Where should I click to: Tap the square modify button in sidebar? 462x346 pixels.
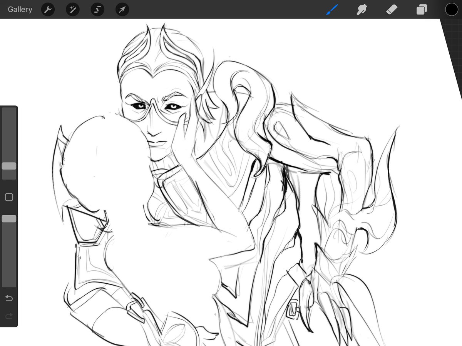coord(9,197)
